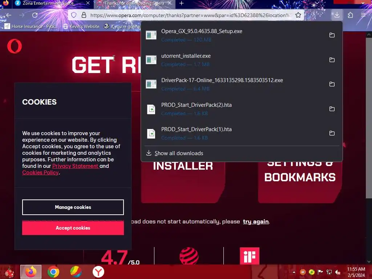Select the Thanks for downloading Opera tab

click(x=134, y=3)
